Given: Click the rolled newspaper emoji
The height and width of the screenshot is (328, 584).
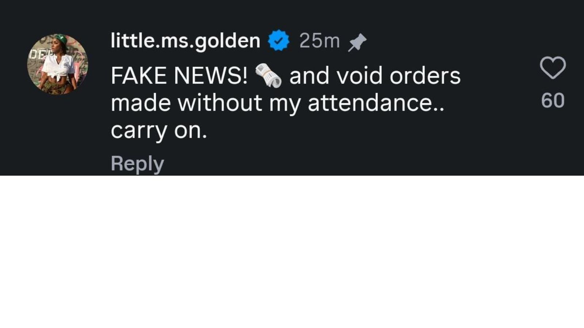Looking at the screenshot, I should 268,75.
